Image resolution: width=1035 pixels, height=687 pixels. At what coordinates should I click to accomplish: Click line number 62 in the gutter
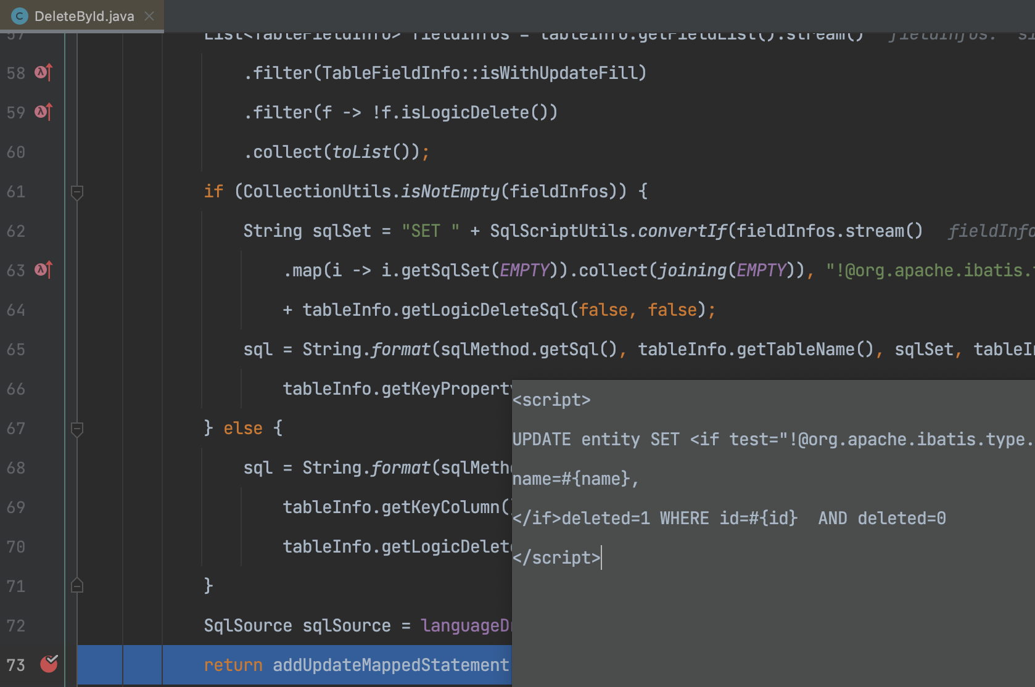coord(16,231)
